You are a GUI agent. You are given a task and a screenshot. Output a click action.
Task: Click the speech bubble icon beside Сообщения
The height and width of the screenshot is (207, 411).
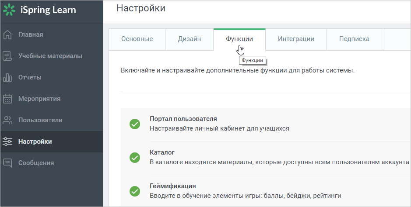pyautogui.click(x=7, y=163)
